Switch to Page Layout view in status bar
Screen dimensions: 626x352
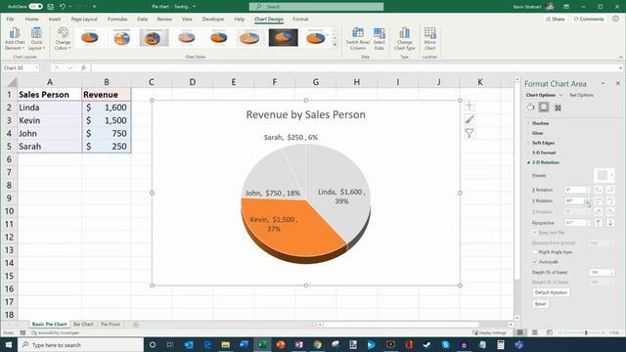point(535,332)
